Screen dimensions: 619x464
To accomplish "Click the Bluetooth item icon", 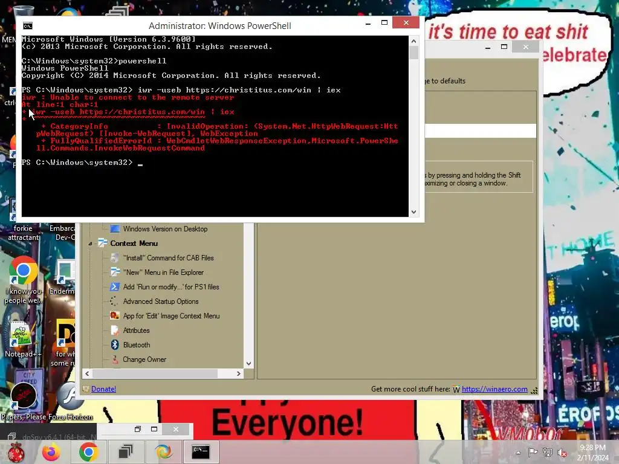I will [x=115, y=345].
